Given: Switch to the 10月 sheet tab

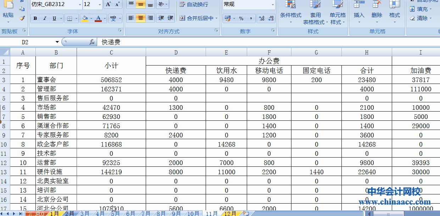Looking at the screenshot, I should (x=193, y=214).
